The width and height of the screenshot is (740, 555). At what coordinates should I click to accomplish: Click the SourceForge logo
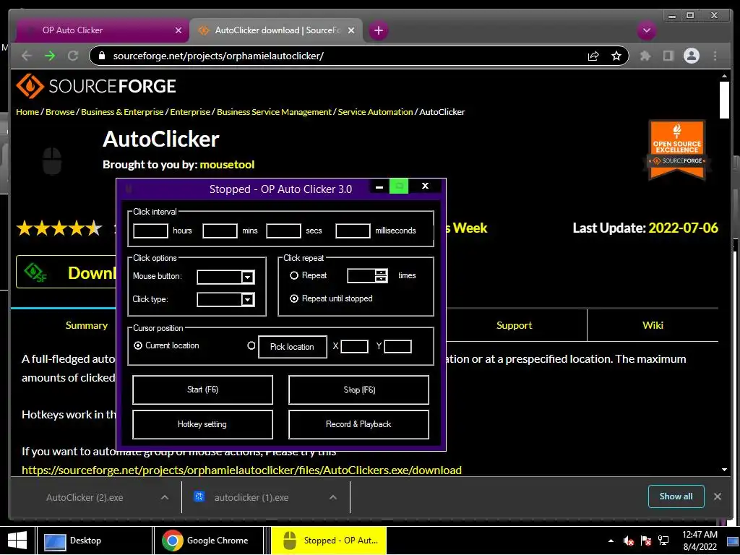tap(96, 86)
